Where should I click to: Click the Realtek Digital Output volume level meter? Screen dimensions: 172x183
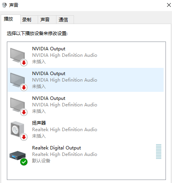coord(159,151)
